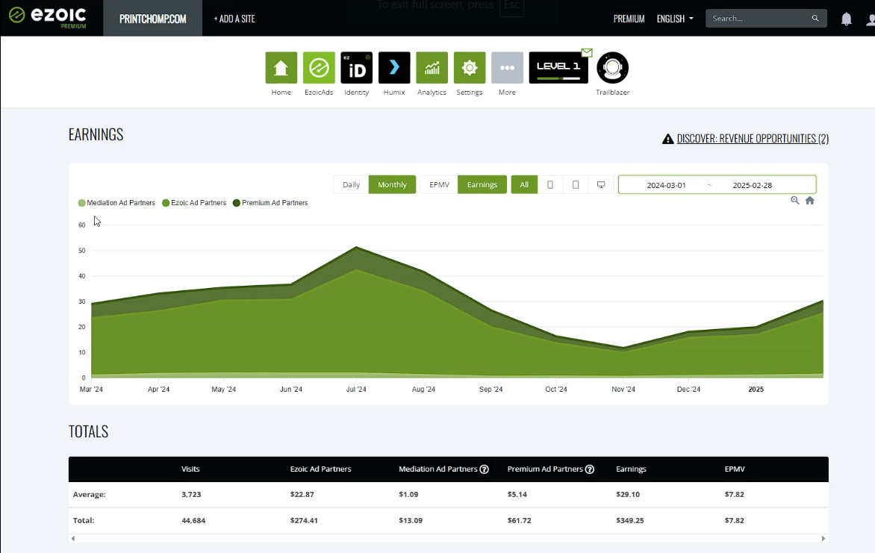Screen dimensions: 875x553
Task: Click the warning triangle beside Discover
Action: (x=668, y=139)
